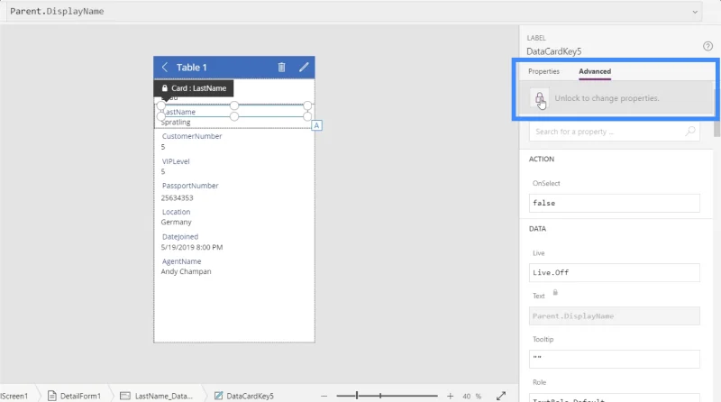Image resolution: width=721 pixels, height=402 pixels.
Task: Click the Text field with Parent.DisplayName
Action: 615,316
